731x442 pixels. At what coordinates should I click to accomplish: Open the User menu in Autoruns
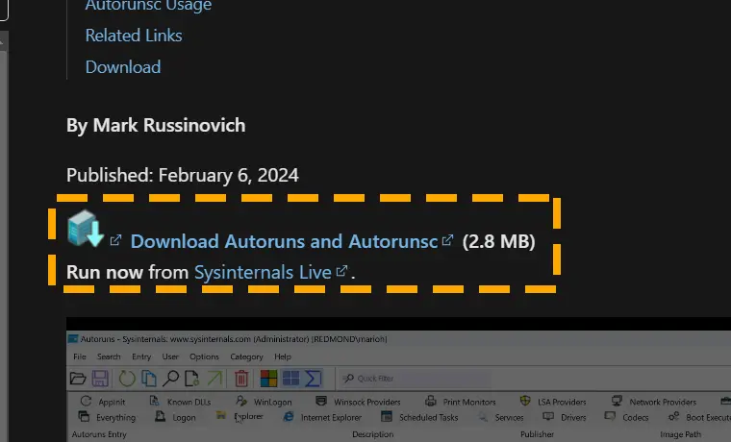click(170, 356)
